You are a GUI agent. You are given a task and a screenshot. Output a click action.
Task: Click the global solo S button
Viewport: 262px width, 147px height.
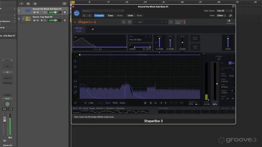(35, 4)
